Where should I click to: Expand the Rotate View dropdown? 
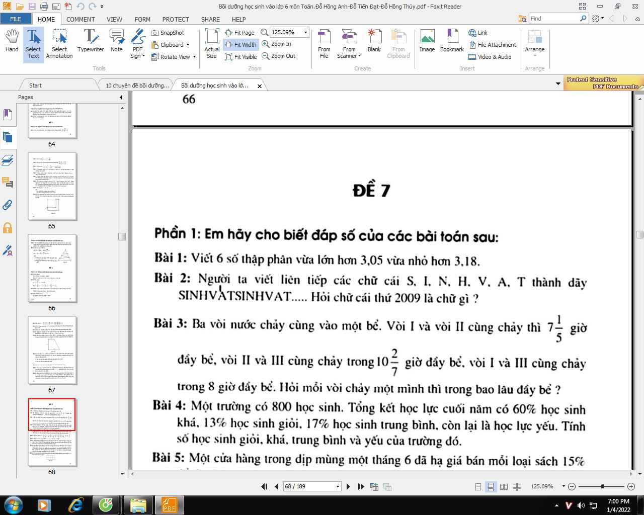[x=194, y=57]
